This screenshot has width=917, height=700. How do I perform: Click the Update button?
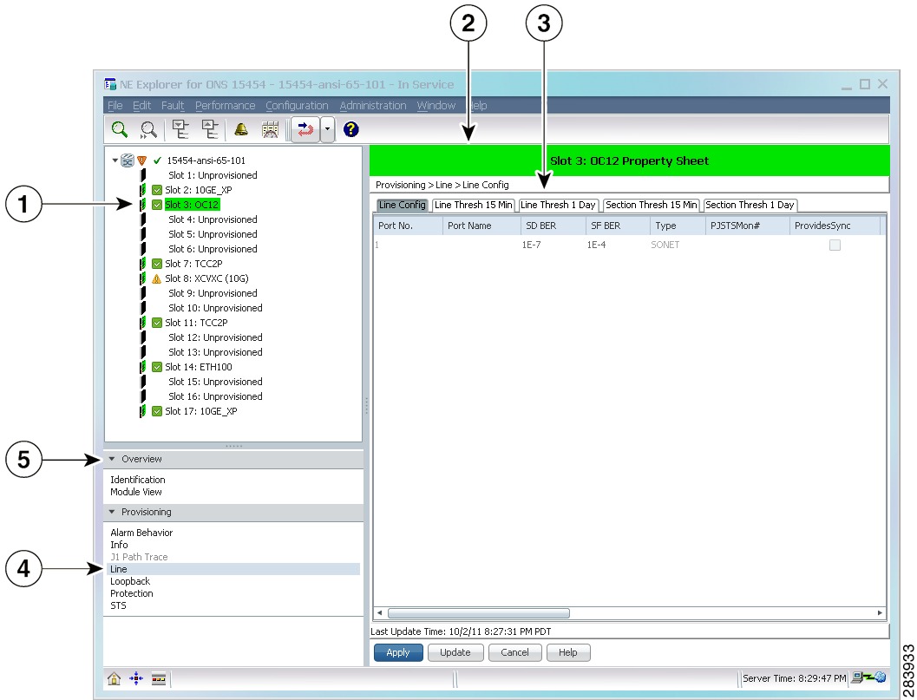455,652
